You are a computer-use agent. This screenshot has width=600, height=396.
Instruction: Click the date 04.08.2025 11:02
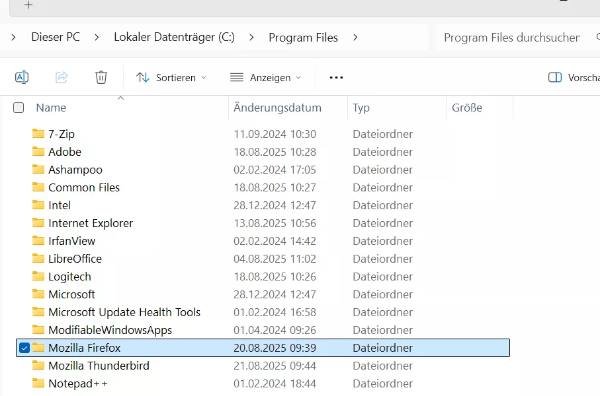(275, 259)
